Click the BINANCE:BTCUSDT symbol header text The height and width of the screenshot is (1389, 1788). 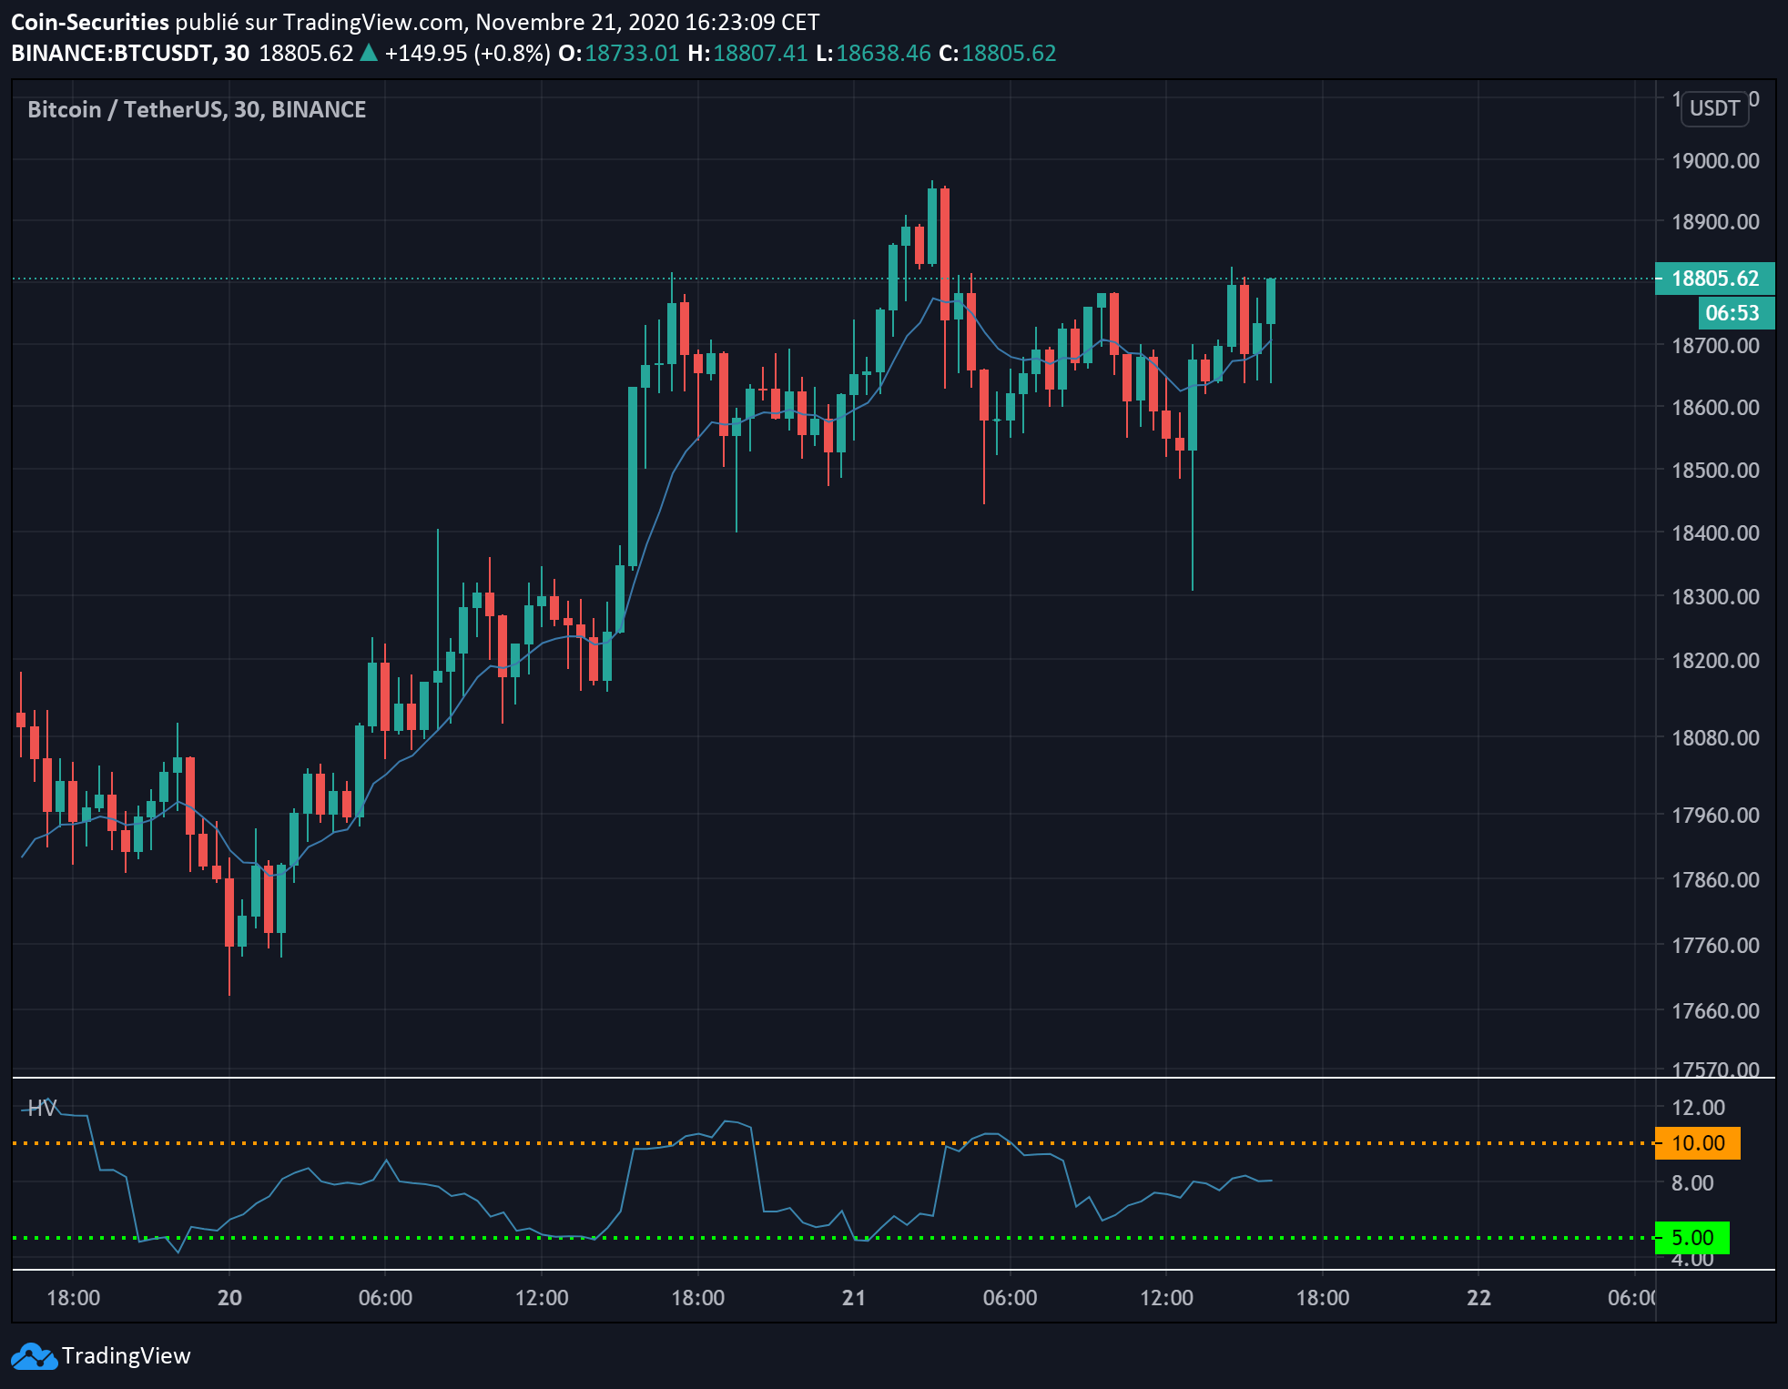111,54
